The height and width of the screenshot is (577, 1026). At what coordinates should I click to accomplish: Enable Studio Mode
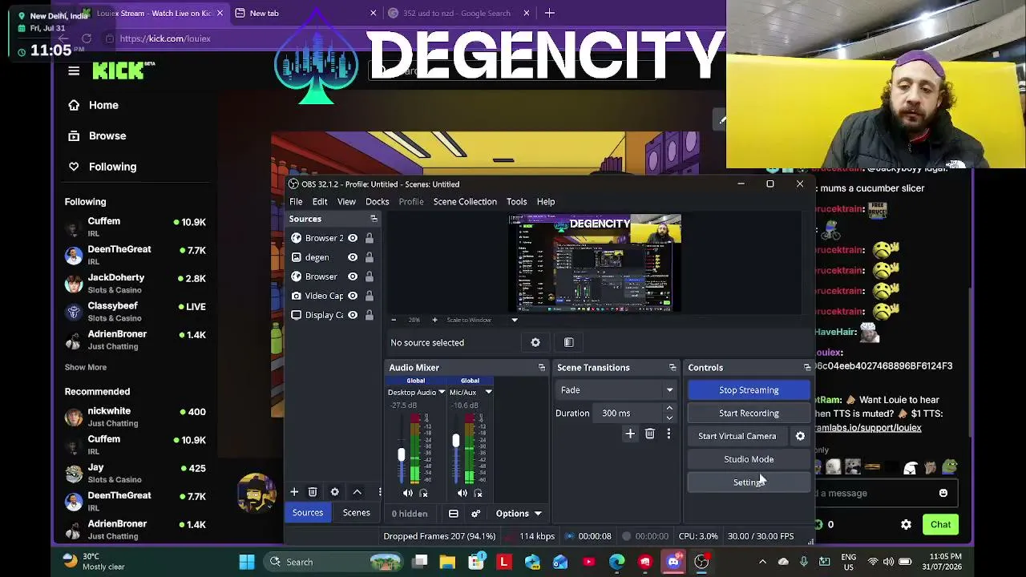(749, 459)
